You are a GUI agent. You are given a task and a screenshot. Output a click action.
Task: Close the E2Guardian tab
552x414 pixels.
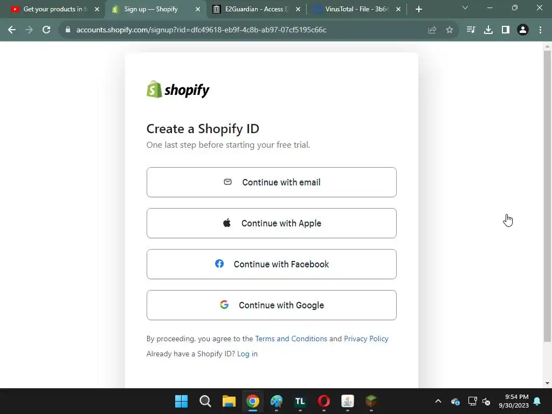[298, 10]
